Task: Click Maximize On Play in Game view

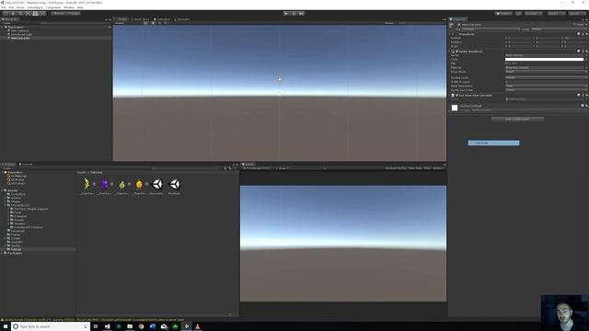Action: [x=397, y=168]
